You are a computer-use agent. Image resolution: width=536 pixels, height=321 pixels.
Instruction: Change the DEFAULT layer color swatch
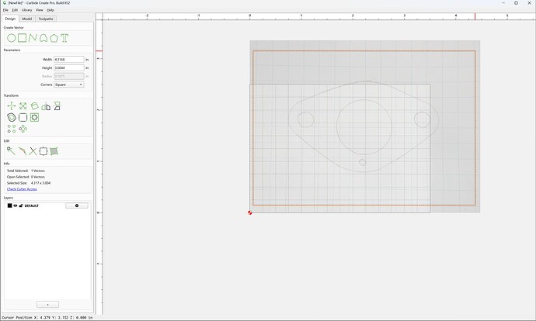(x=9, y=205)
